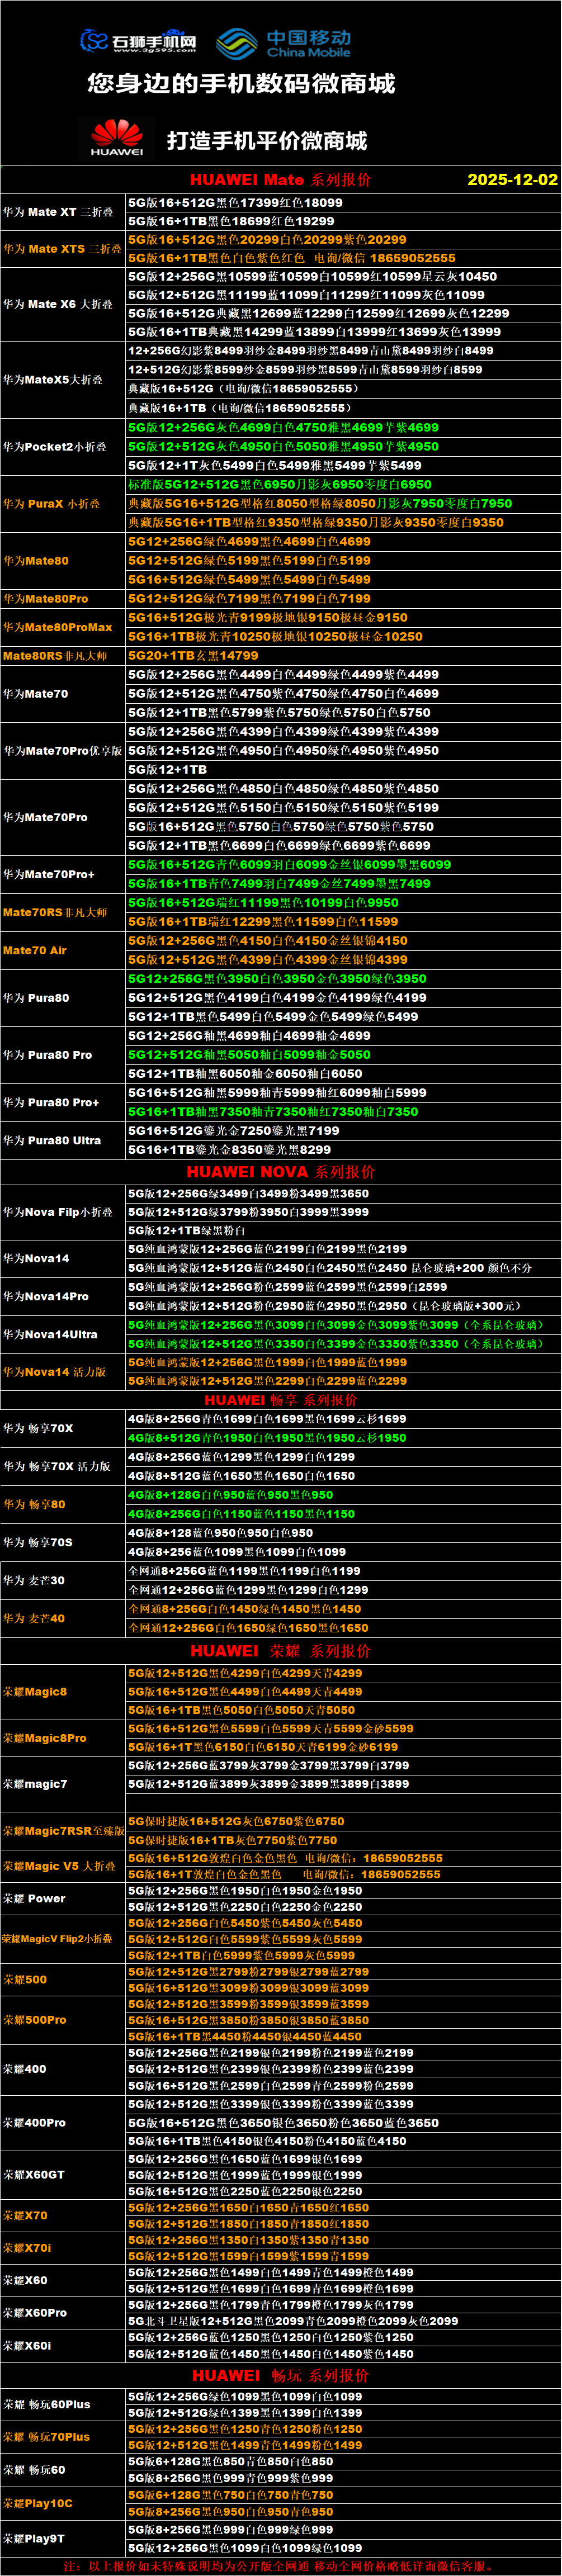This screenshot has height=2576, width=562.
Task: Click the 荣耀Magic8Pro model label
Action: coord(45,1738)
